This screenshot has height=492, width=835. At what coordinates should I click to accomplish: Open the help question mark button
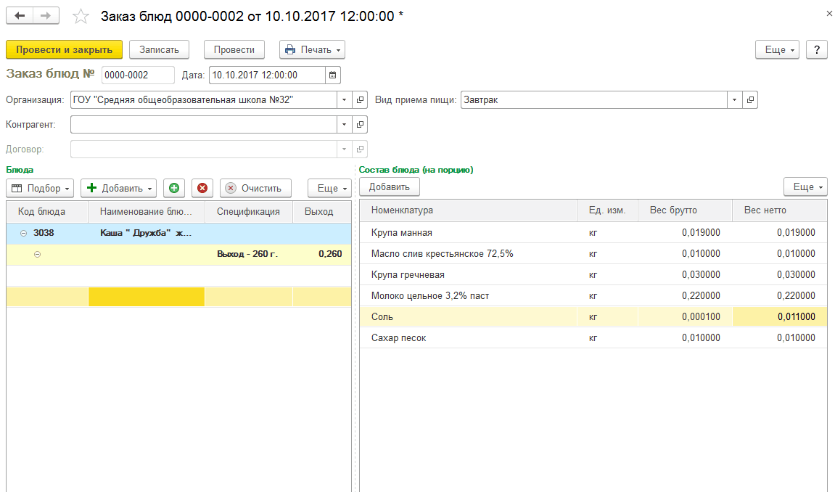coord(816,49)
